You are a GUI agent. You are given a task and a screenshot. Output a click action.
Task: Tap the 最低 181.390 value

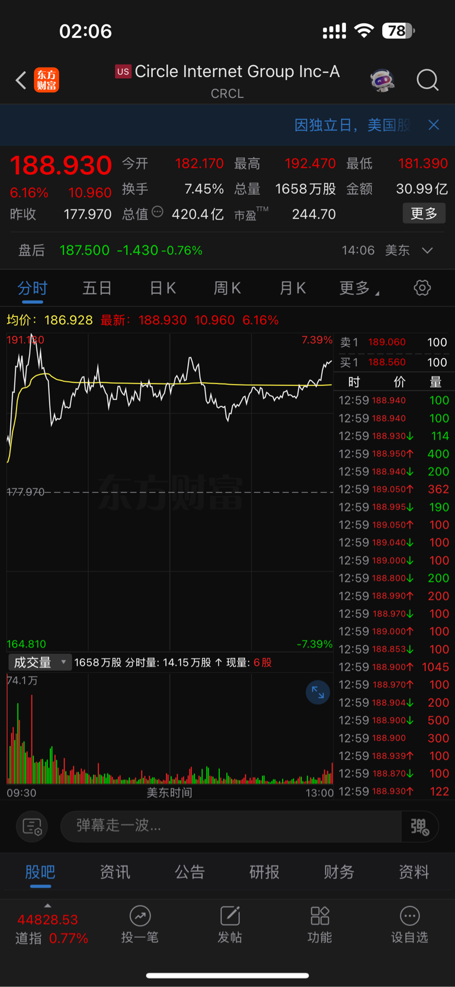pyautogui.click(x=422, y=164)
